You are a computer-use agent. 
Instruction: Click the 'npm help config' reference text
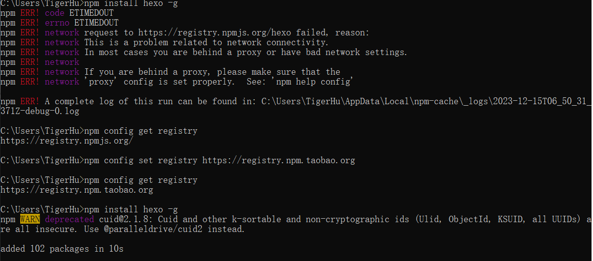coord(313,82)
